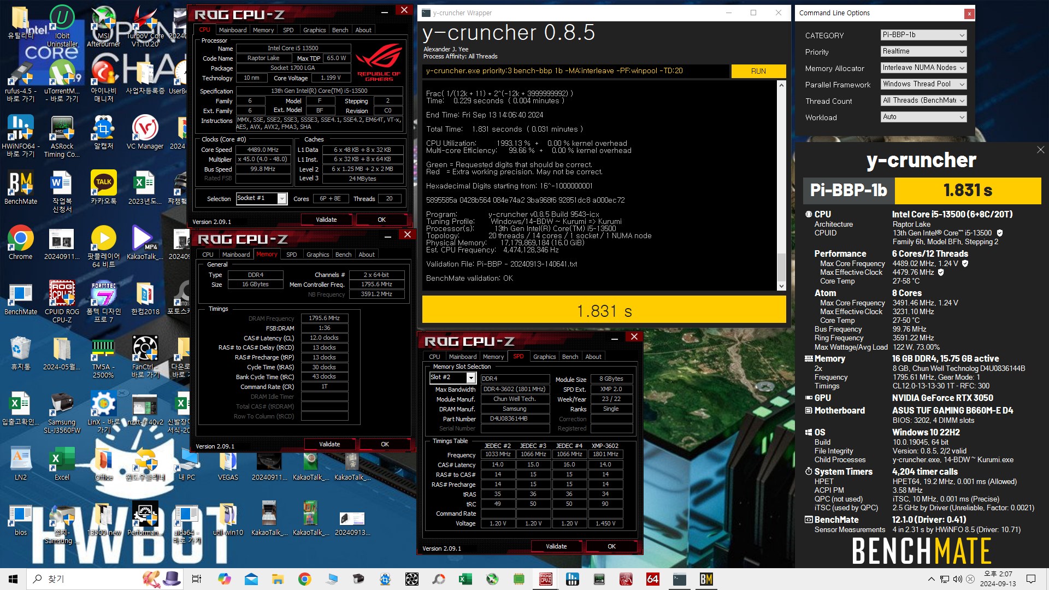Open SPD tab in Memory CPU-Z window
The image size is (1049, 590).
292,255
